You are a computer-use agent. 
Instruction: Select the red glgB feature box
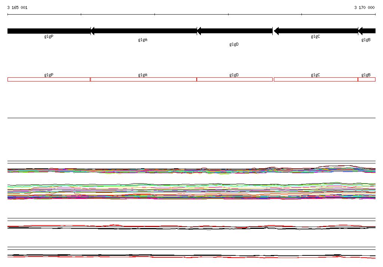[x=367, y=79]
